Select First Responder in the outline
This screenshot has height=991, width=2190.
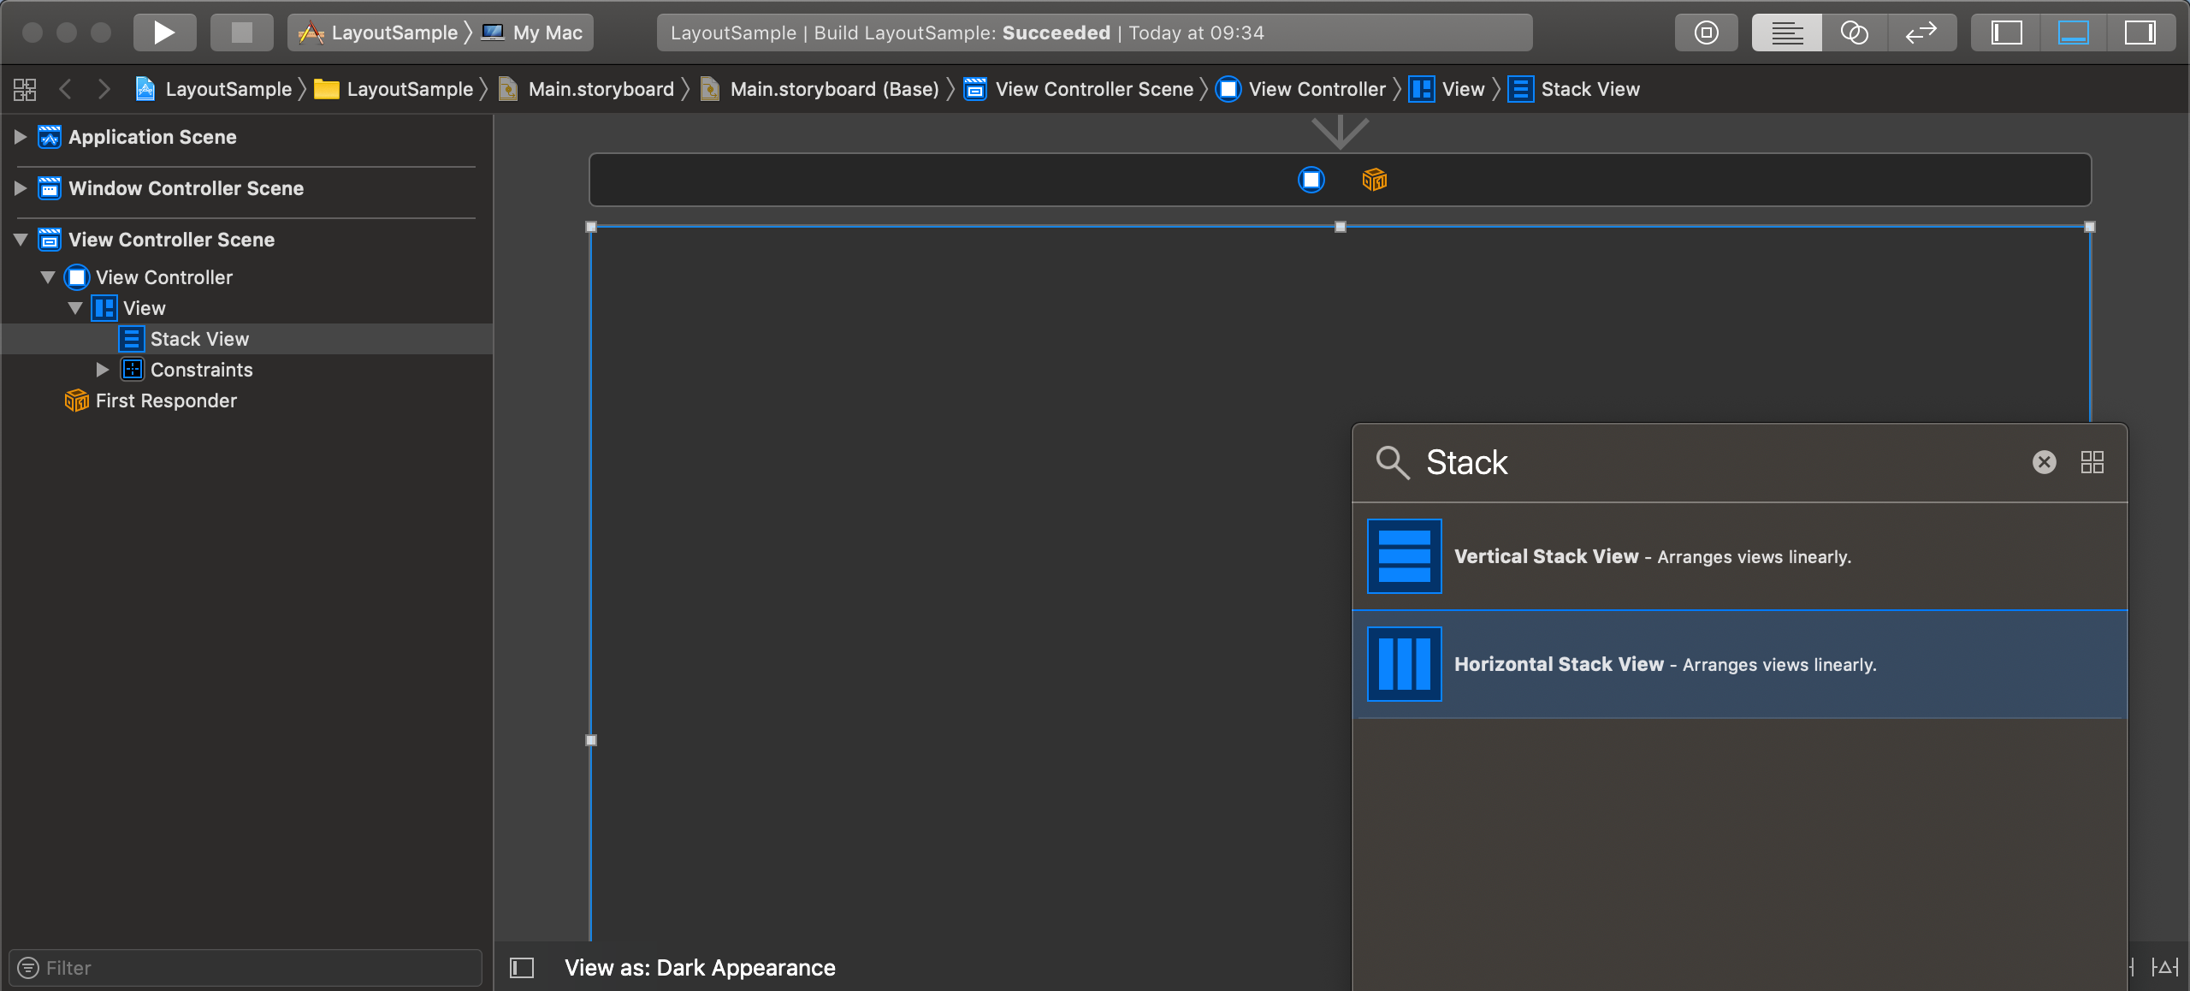pos(166,401)
